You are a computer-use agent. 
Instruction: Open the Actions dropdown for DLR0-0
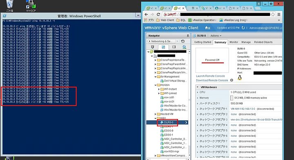tap(216, 36)
